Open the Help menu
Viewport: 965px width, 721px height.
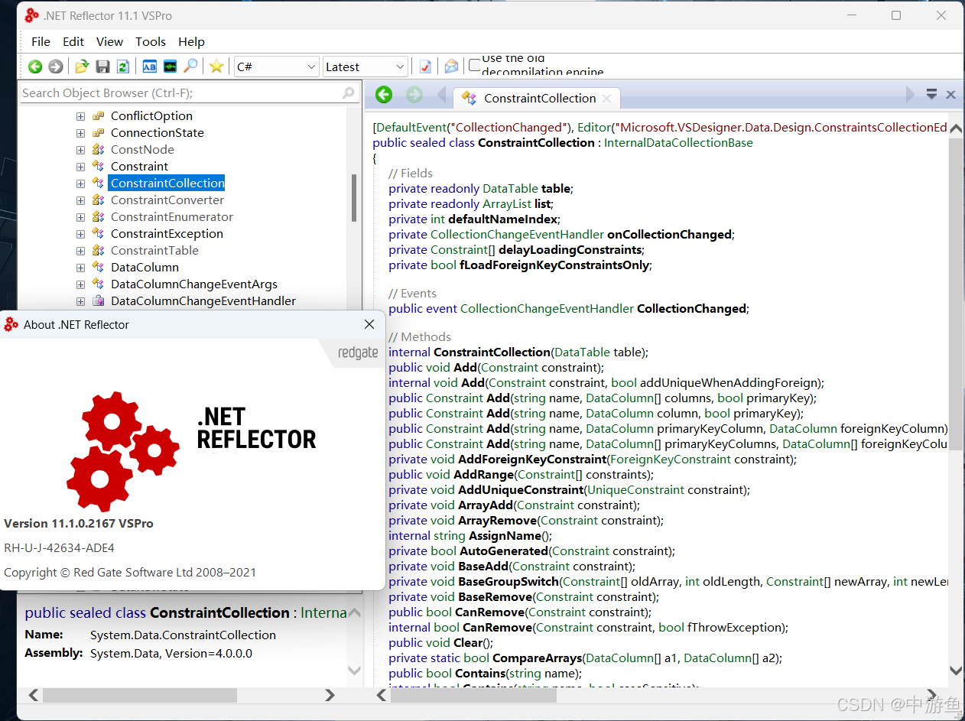pos(191,41)
